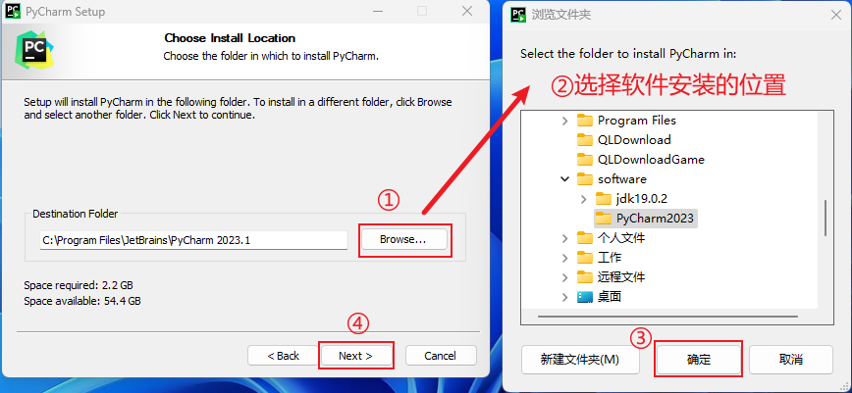Select the 桌面 desktop icon
Image resolution: width=852 pixels, height=393 pixels.
point(585,297)
